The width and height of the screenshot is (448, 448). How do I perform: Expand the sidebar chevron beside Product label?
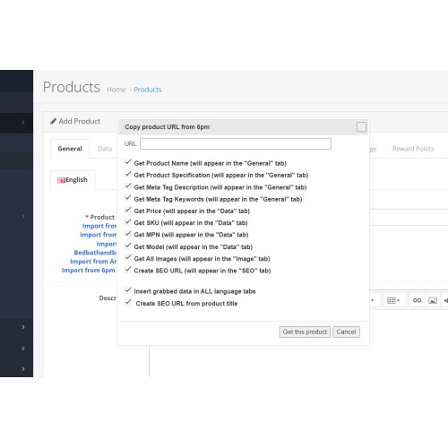coord(23,216)
